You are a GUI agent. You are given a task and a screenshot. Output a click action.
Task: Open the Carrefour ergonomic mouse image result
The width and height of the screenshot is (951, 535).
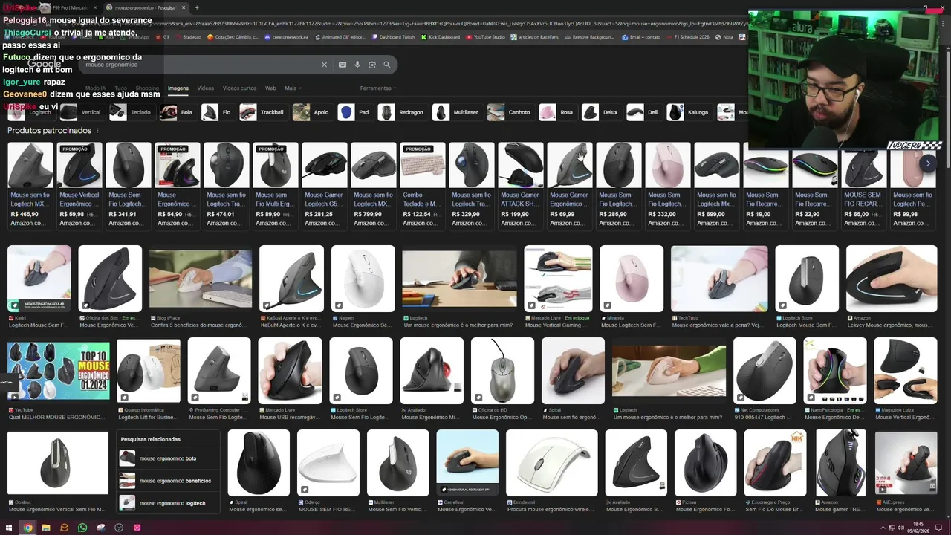click(467, 462)
